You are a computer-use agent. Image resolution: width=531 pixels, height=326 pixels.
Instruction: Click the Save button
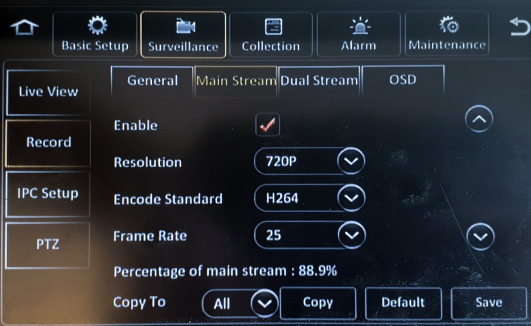tap(489, 303)
